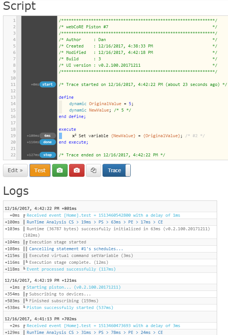Click the Script heading

click(20, 6)
